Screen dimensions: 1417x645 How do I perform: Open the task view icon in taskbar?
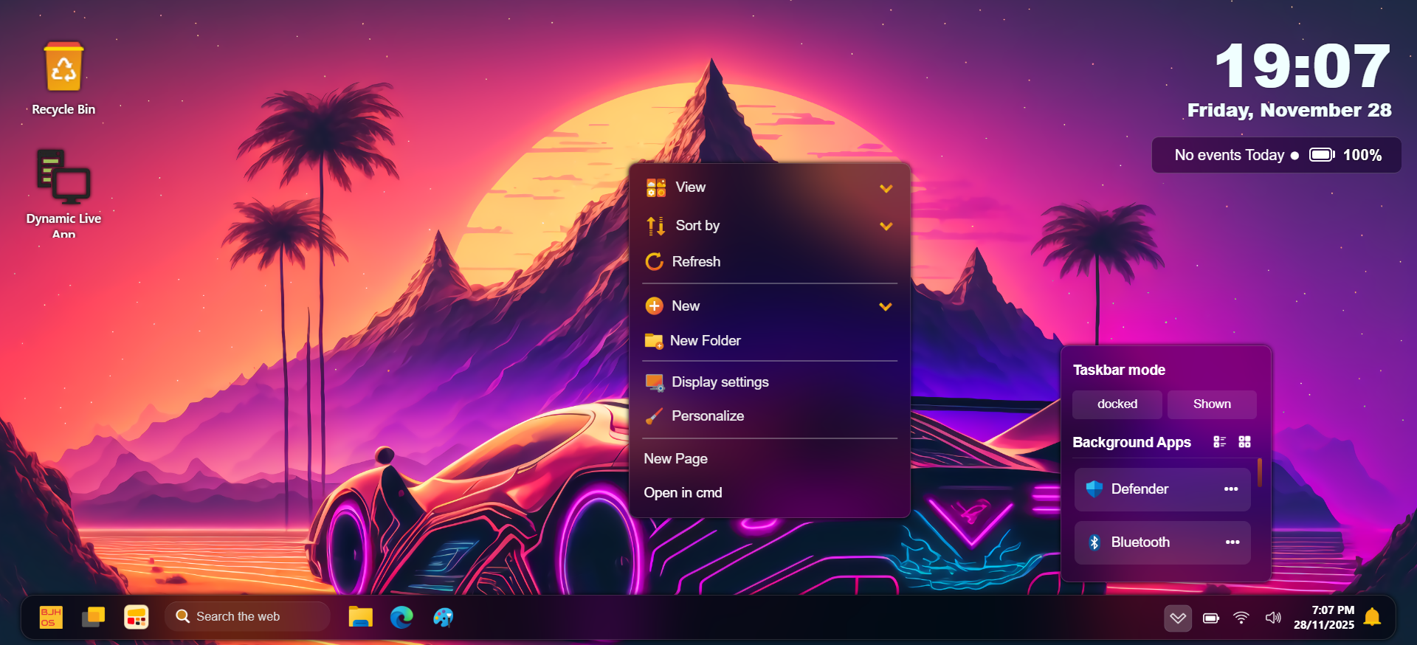pyautogui.click(x=93, y=617)
